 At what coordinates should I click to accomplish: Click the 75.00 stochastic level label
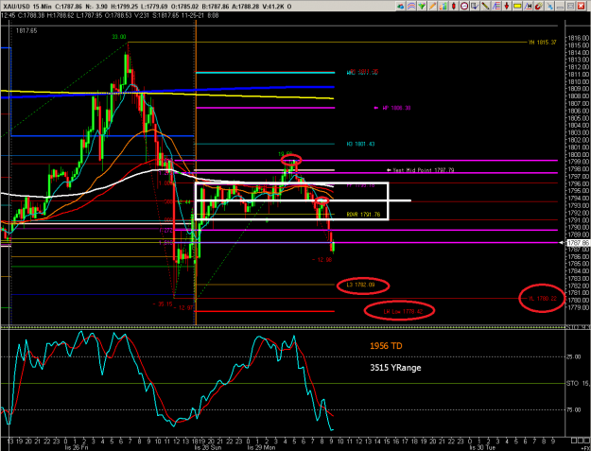pos(575,409)
